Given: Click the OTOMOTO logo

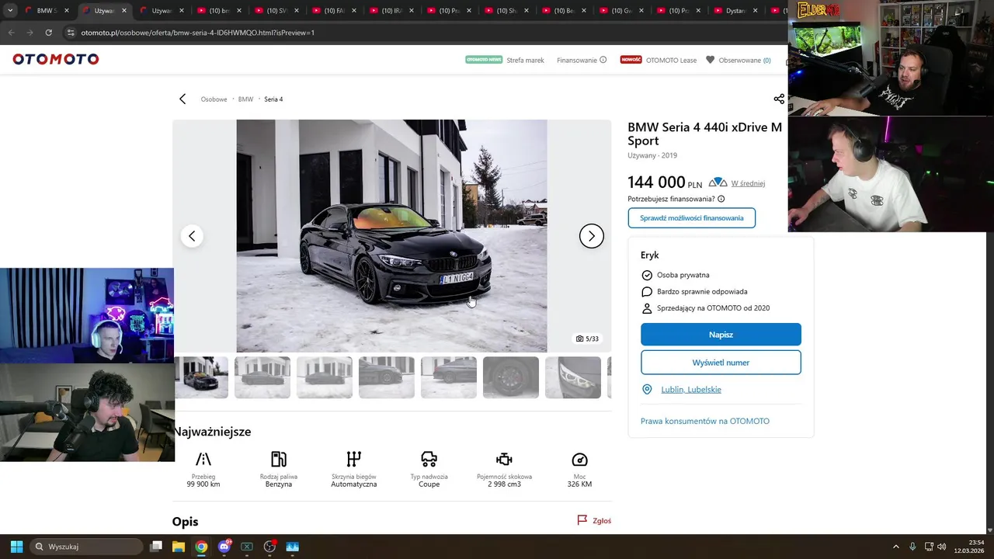Looking at the screenshot, I should pos(56,59).
